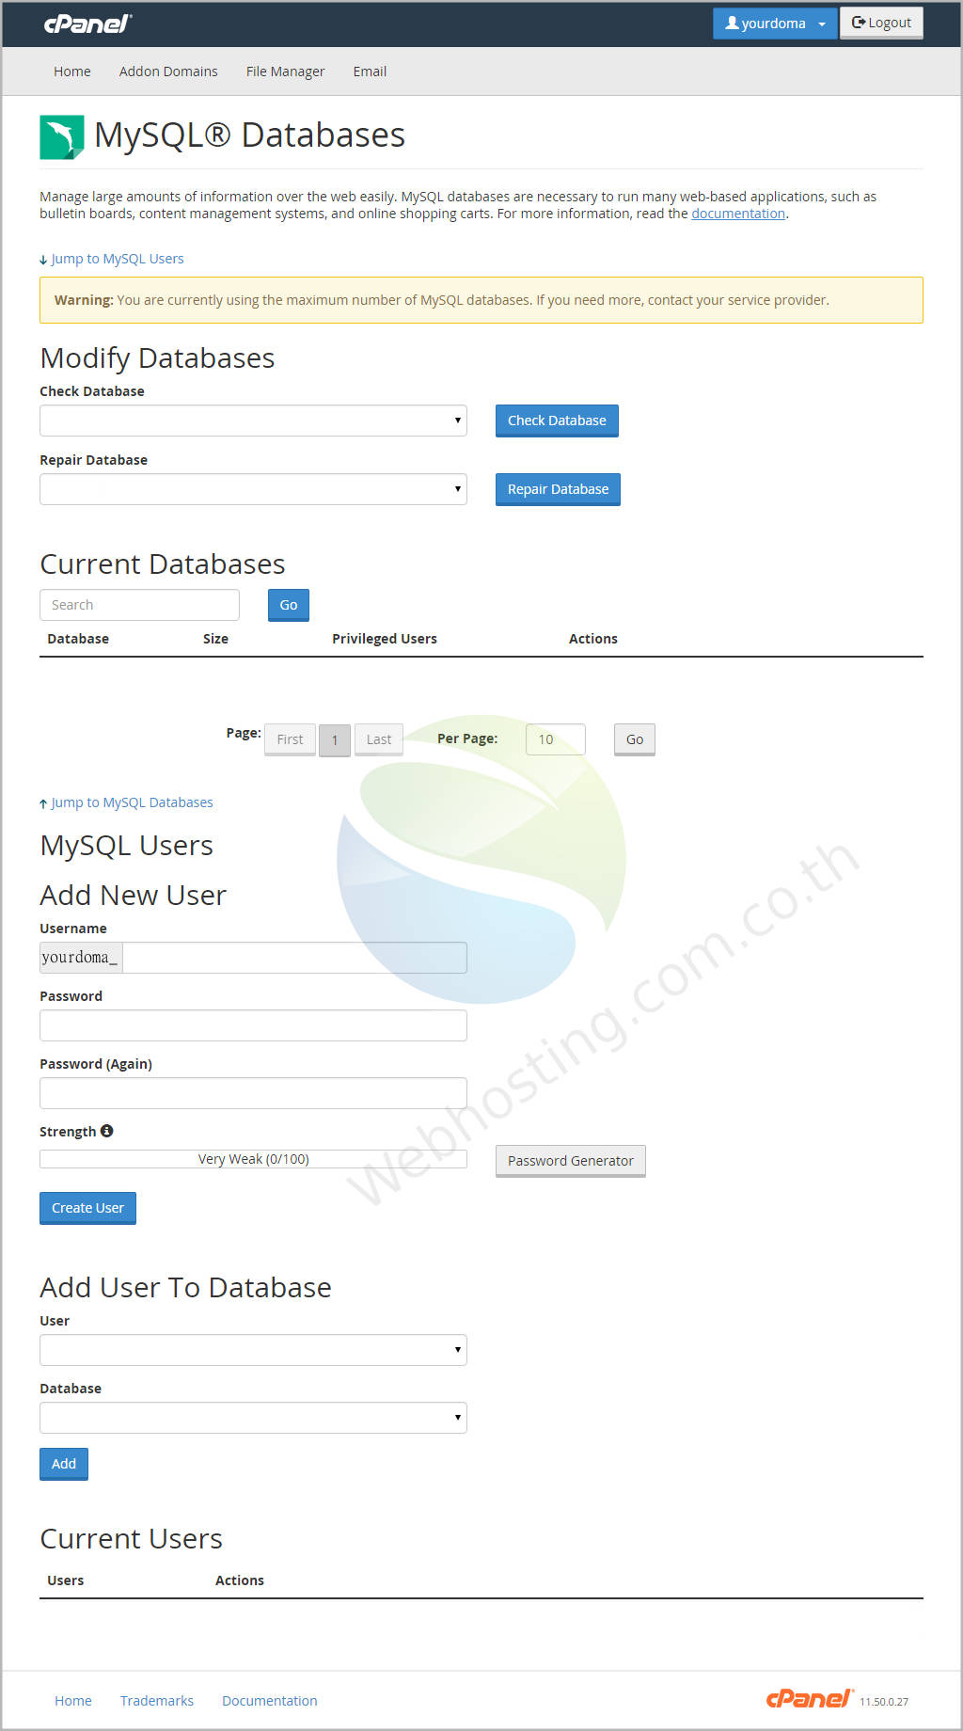
Task: Click the Create User button
Action: pyautogui.click(x=87, y=1208)
